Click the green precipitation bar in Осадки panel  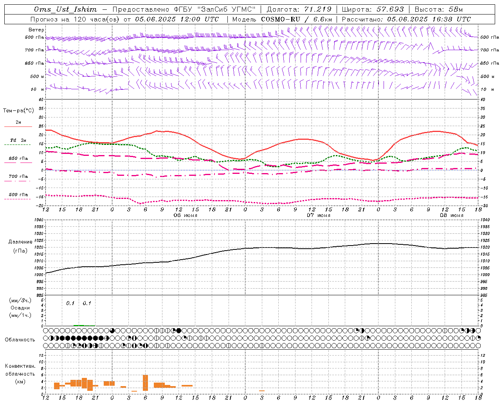[79, 325]
